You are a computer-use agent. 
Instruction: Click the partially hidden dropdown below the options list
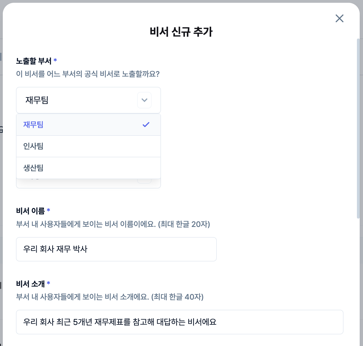click(x=88, y=183)
